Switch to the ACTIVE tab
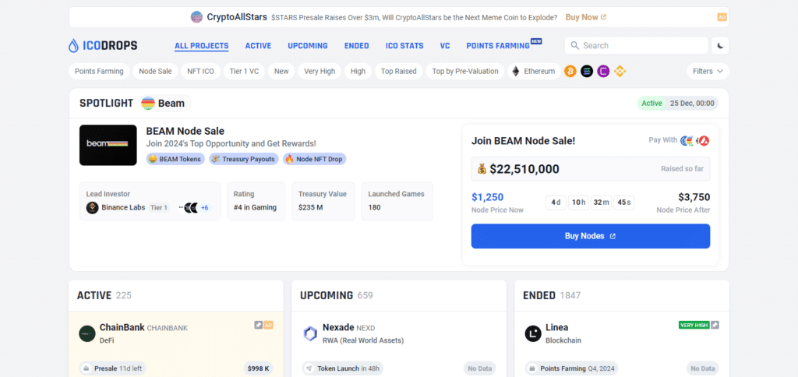The width and height of the screenshot is (798, 377). 258,45
